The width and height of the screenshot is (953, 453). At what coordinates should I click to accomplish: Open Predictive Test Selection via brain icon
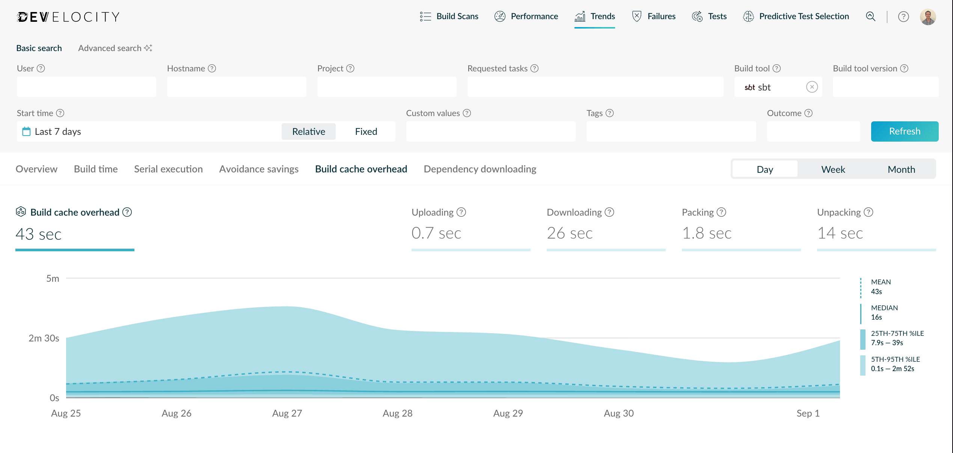pos(749,17)
